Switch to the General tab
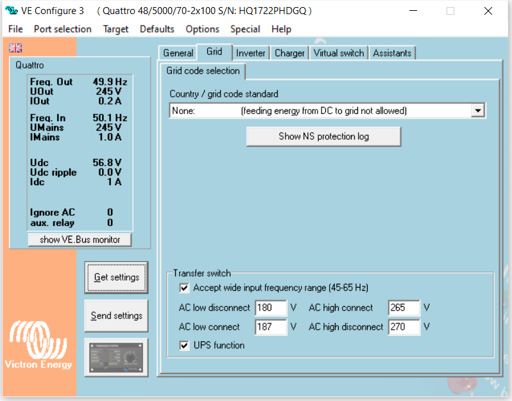This screenshot has width=512, height=401. click(178, 53)
